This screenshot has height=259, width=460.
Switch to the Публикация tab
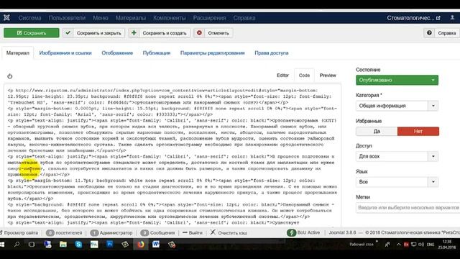(x=157, y=53)
